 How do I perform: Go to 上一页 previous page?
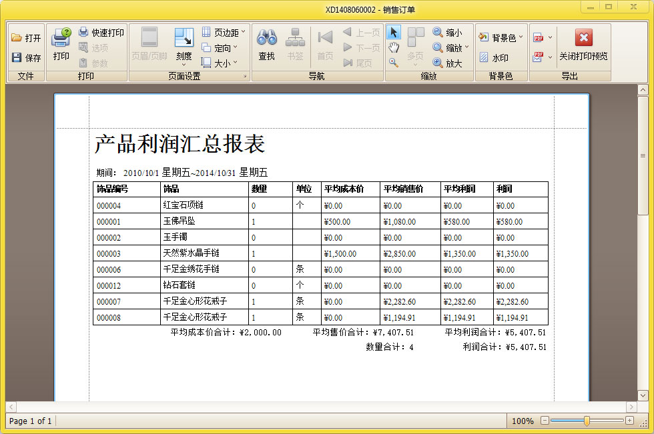click(361, 32)
